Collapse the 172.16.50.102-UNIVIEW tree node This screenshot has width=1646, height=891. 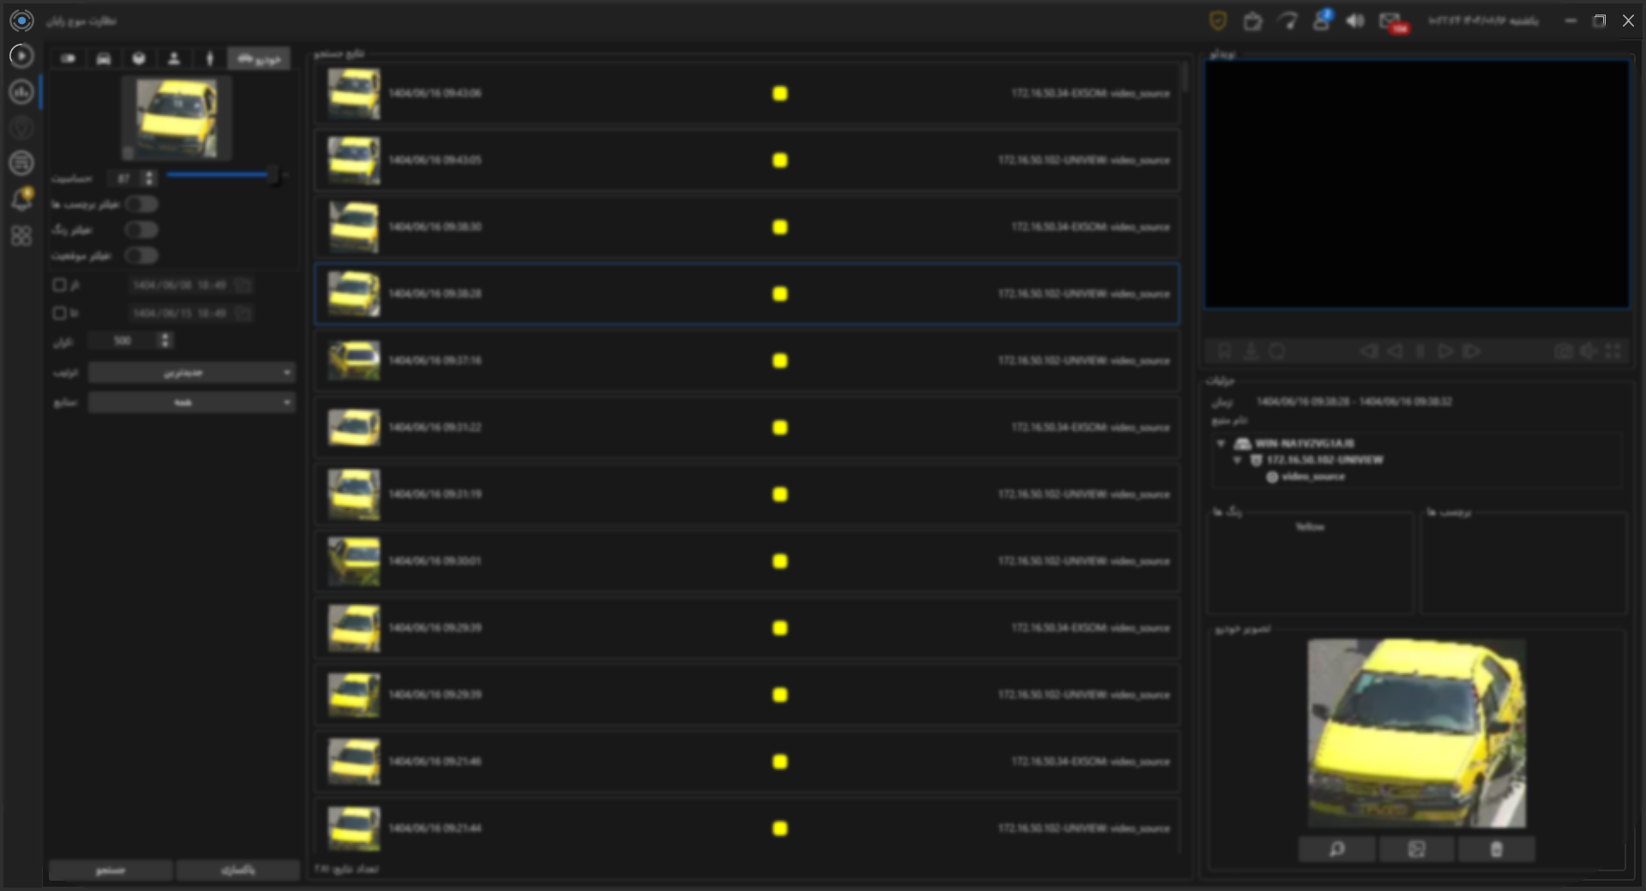tap(1237, 460)
